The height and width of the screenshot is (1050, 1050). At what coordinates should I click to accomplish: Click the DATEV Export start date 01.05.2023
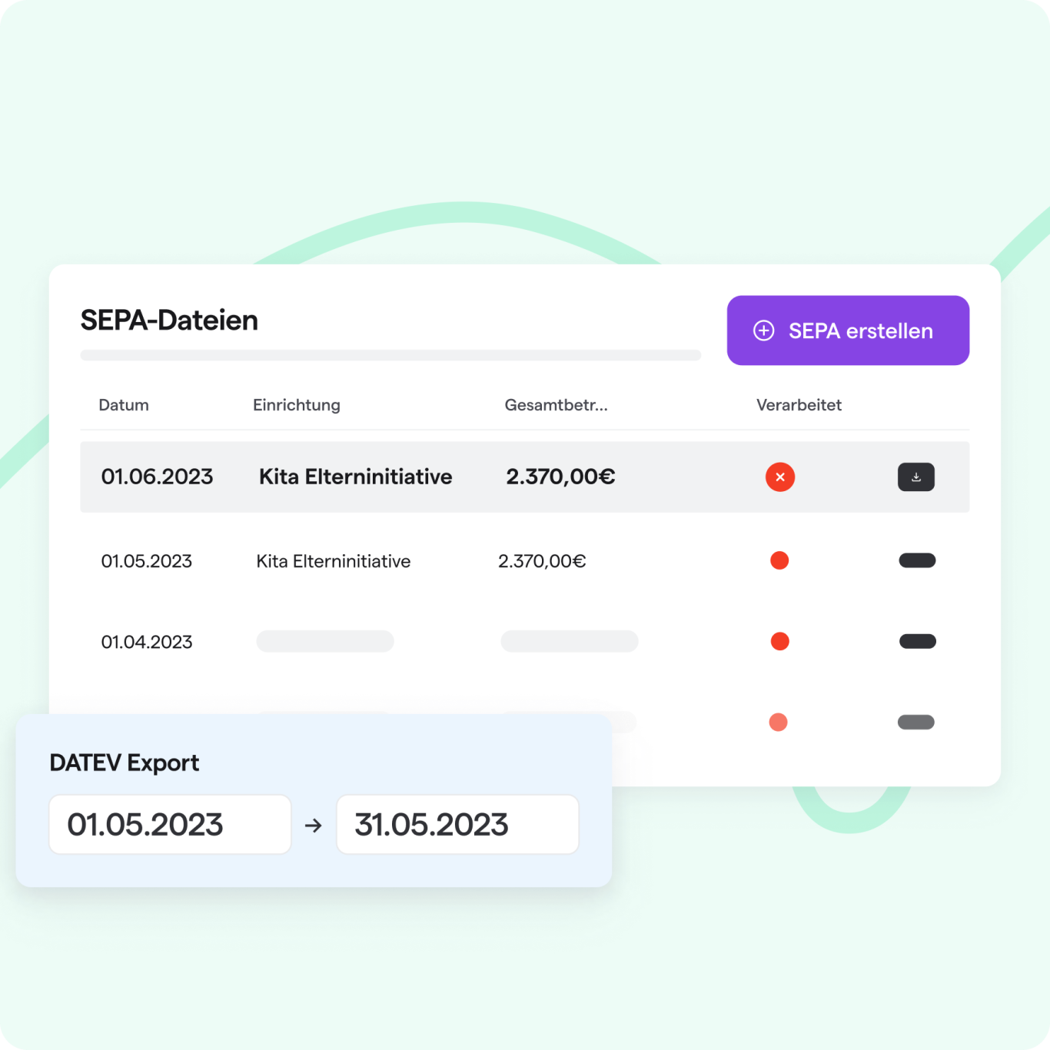tap(170, 825)
